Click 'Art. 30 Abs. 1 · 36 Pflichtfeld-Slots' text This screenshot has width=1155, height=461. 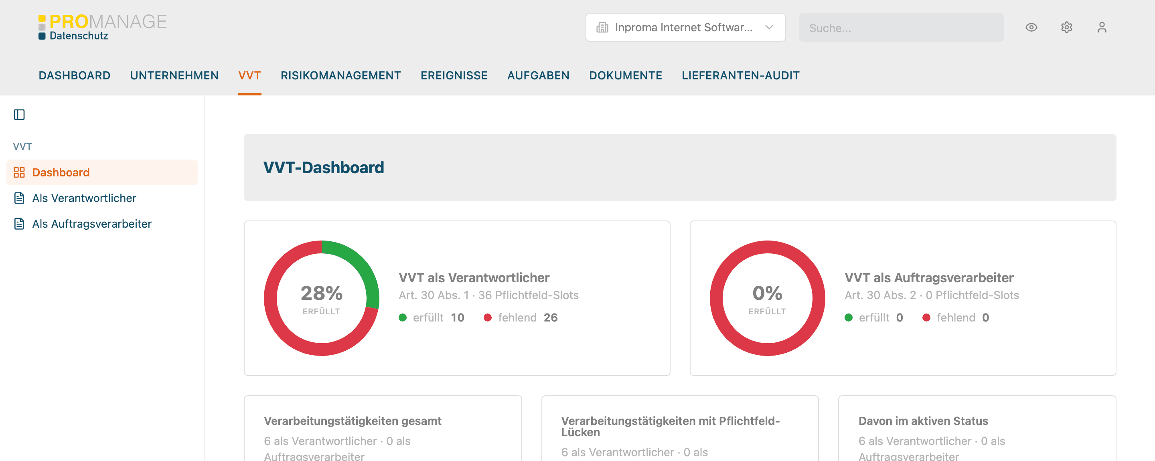[x=489, y=295]
